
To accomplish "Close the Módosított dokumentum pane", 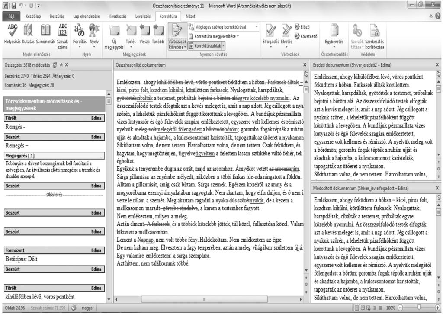I will (x=437, y=188).
